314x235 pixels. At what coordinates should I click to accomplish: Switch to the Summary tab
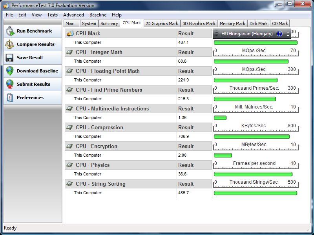[x=109, y=23]
